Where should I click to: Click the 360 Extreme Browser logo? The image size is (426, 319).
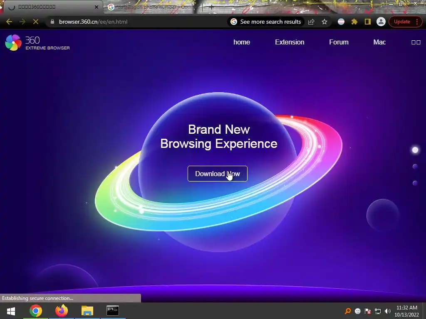[x=37, y=43]
